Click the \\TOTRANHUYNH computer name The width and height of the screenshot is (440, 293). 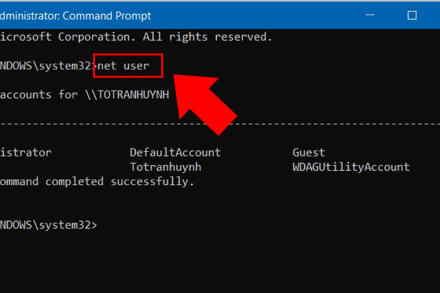click(127, 95)
